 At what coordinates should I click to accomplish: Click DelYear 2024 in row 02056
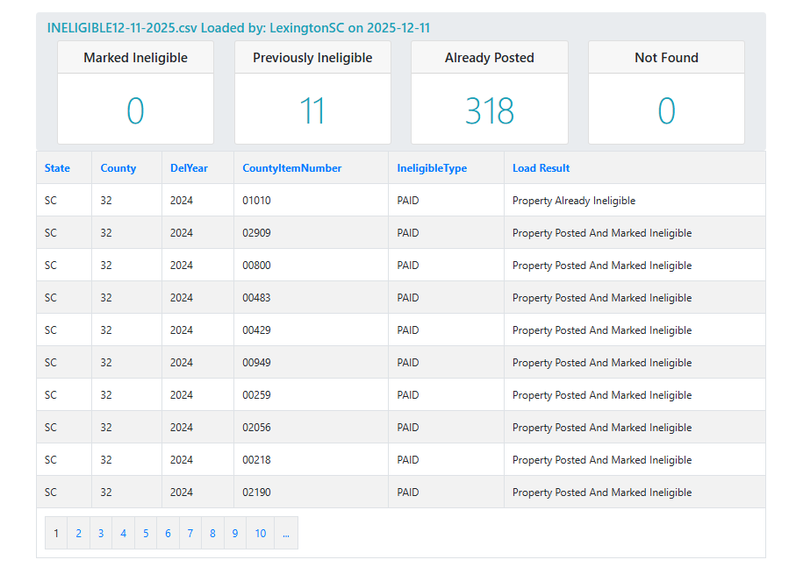pos(182,428)
